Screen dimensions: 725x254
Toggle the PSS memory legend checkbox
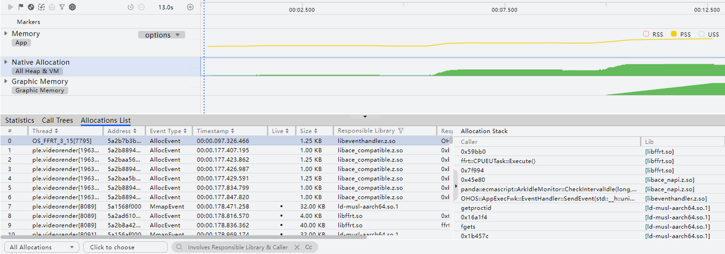click(x=674, y=34)
